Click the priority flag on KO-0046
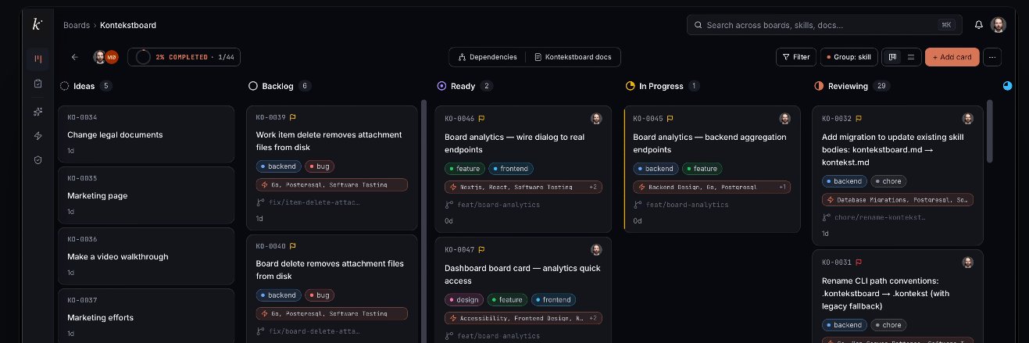Image resolution: width=1029 pixels, height=343 pixels. click(482, 119)
